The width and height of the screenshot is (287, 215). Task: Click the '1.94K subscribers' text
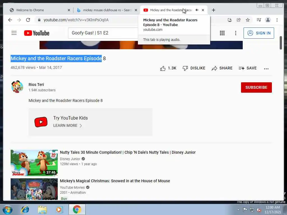(42, 90)
